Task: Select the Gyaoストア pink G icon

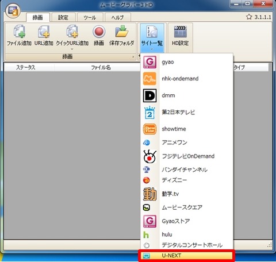Action: click(x=149, y=221)
